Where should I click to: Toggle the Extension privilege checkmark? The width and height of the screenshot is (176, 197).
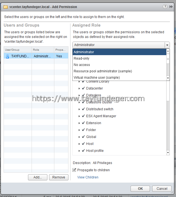pyautogui.click(x=83, y=123)
